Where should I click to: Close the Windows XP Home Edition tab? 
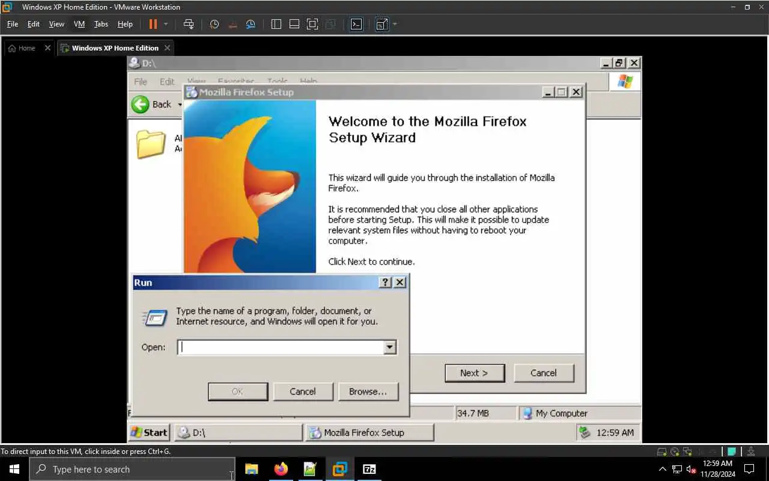coord(167,48)
